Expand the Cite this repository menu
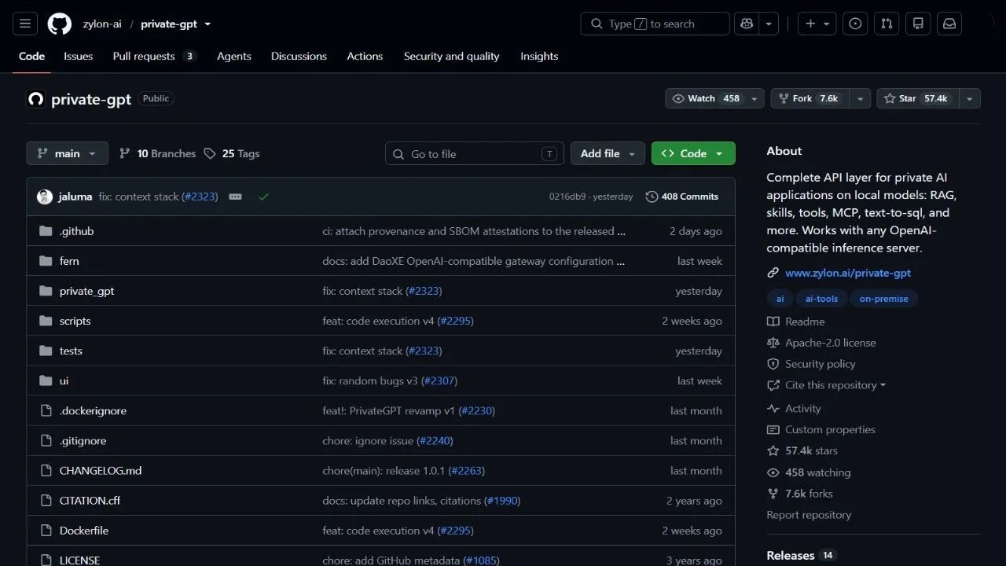This screenshot has width=1006, height=566. point(827,385)
